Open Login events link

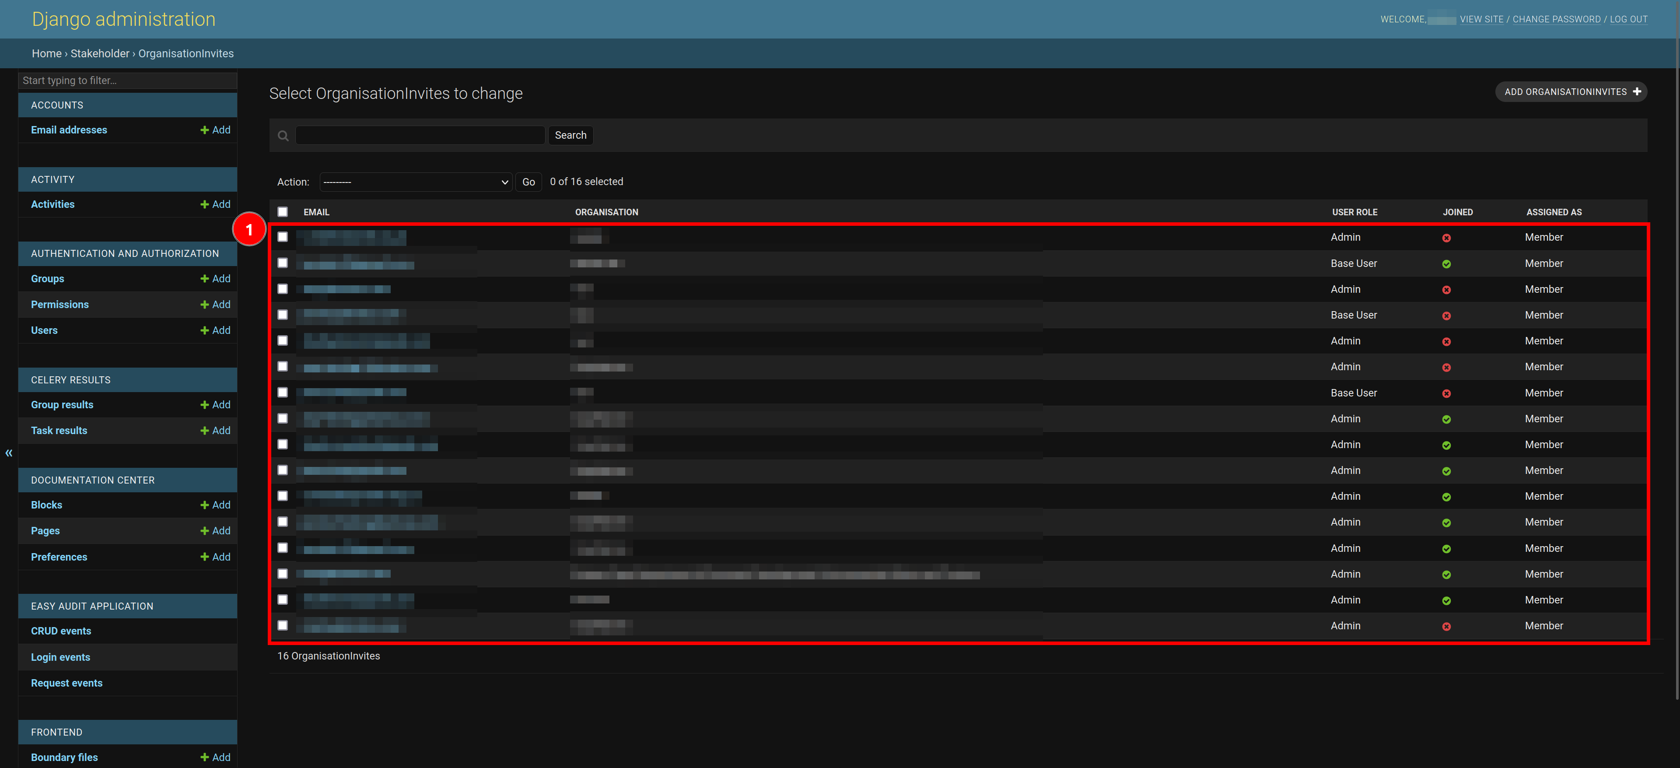(x=61, y=657)
